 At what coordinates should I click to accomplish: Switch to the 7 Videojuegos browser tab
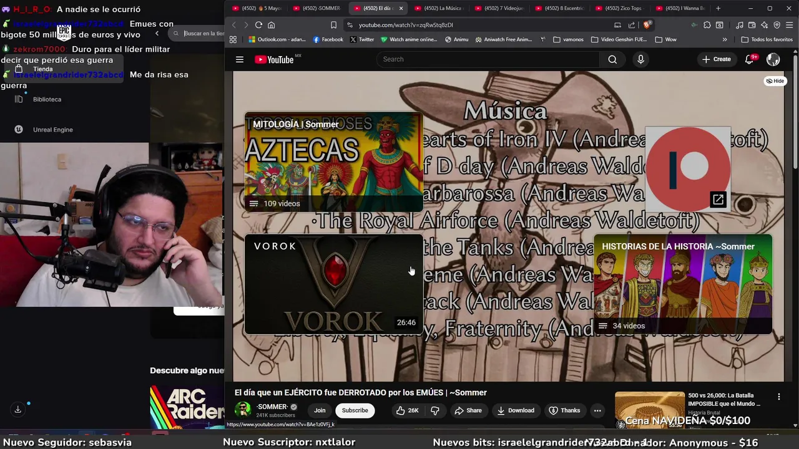(499, 8)
